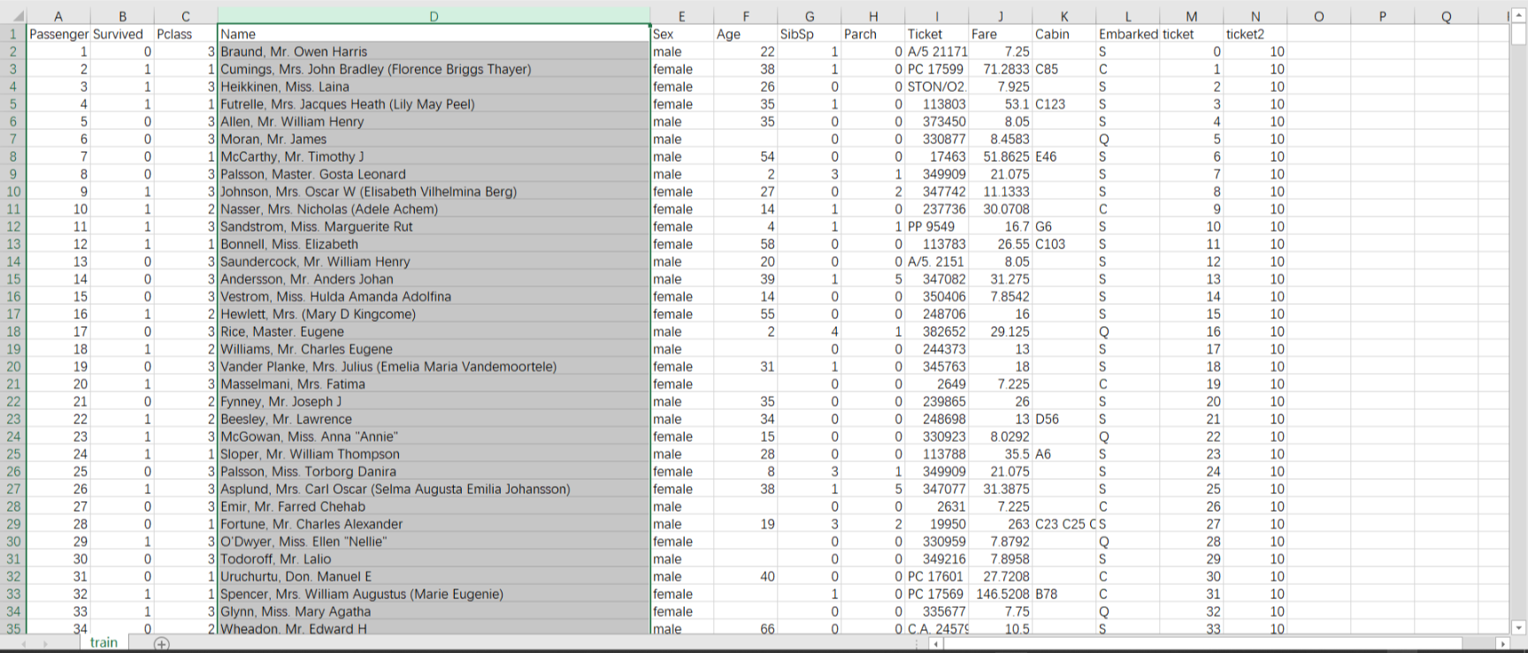Image resolution: width=1528 pixels, height=653 pixels.
Task: Click the horizontal scrollbar left arrow
Action: pos(936,644)
